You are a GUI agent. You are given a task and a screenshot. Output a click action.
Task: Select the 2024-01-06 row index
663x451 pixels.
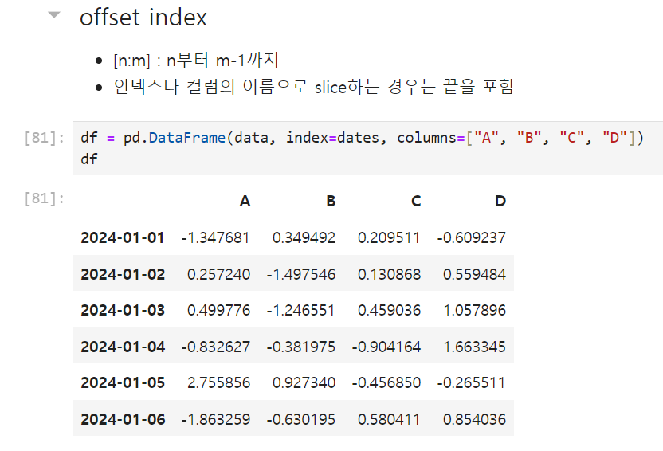click(x=123, y=419)
